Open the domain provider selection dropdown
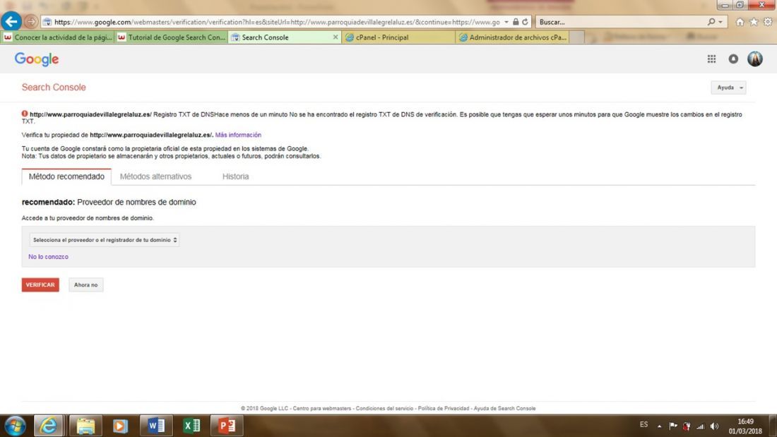The width and height of the screenshot is (777, 437). 104,240
